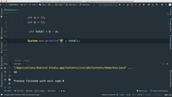Click the learnjava breadcrumb folder
The height and width of the screenshot is (97, 172).
click(x=71, y=5)
